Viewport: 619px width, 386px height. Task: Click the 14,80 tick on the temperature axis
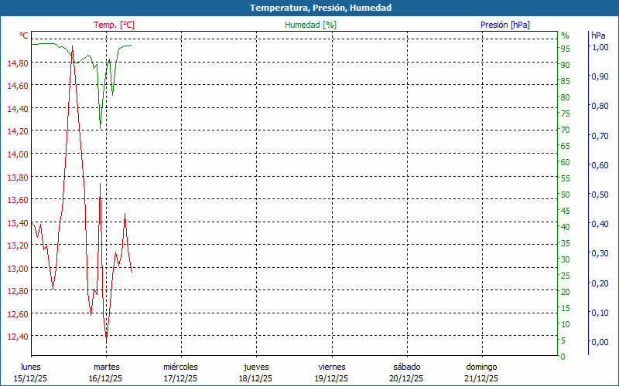pos(18,63)
